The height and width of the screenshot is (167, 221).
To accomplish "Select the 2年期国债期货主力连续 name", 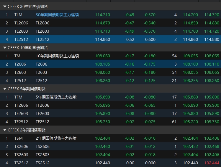I will point(56,138).
